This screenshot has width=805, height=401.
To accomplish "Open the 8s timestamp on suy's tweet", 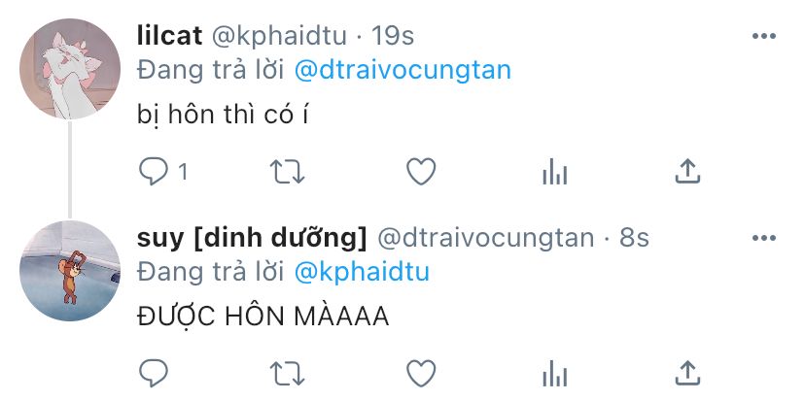I will pos(634,238).
